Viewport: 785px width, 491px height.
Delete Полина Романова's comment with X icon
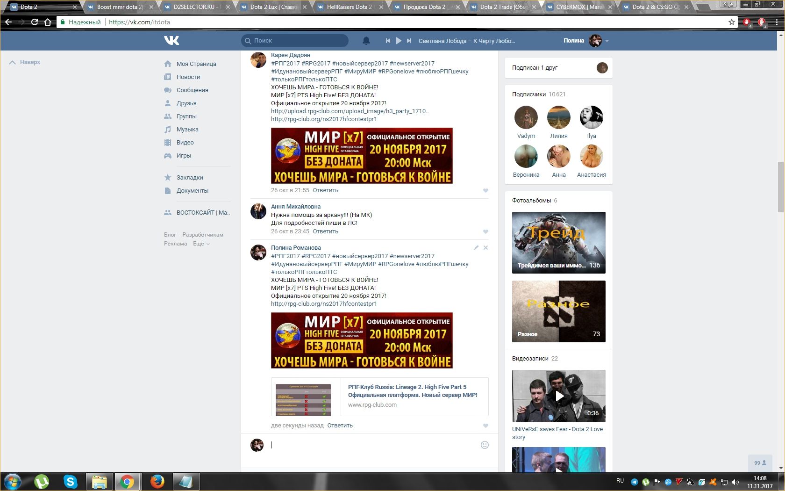[485, 247]
